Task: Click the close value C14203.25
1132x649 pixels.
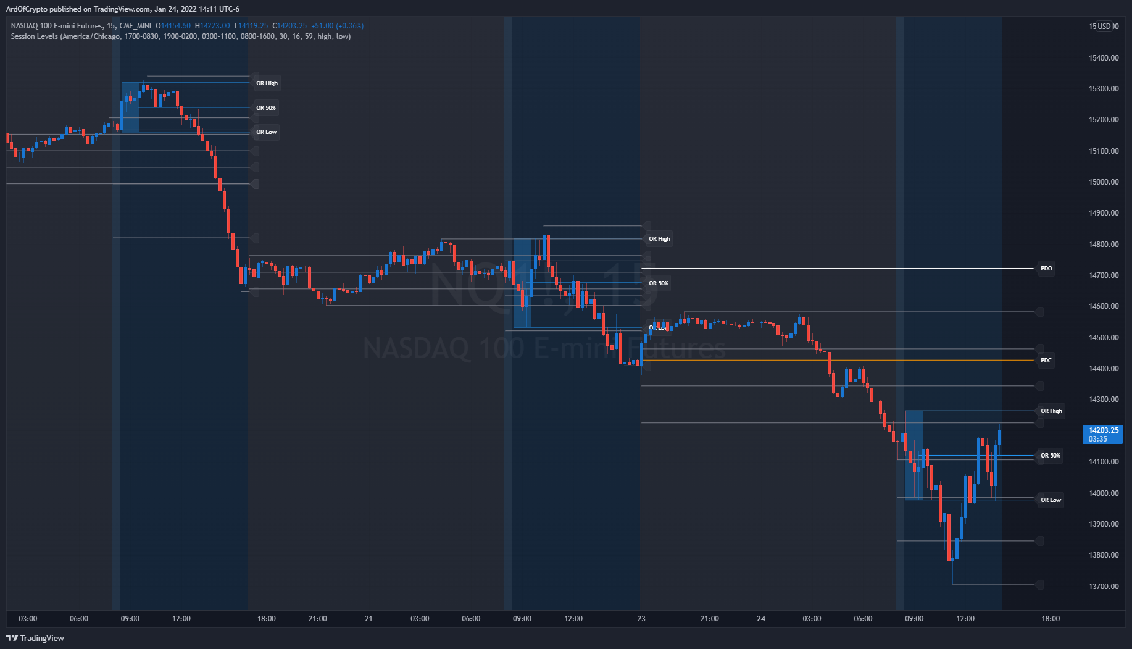Action: click(x=289, y=26)
